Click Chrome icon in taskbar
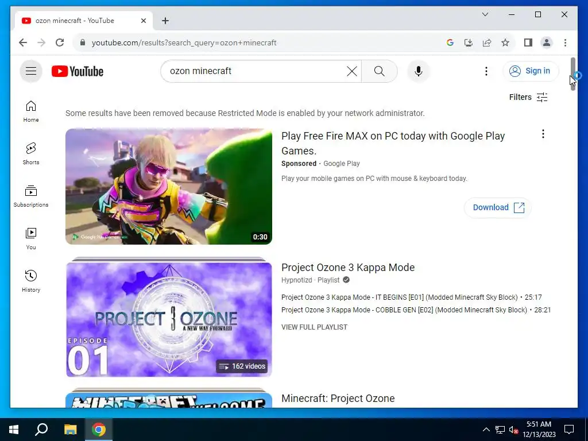This screenshot has height=441, width=588. click(x=99, y=430)
